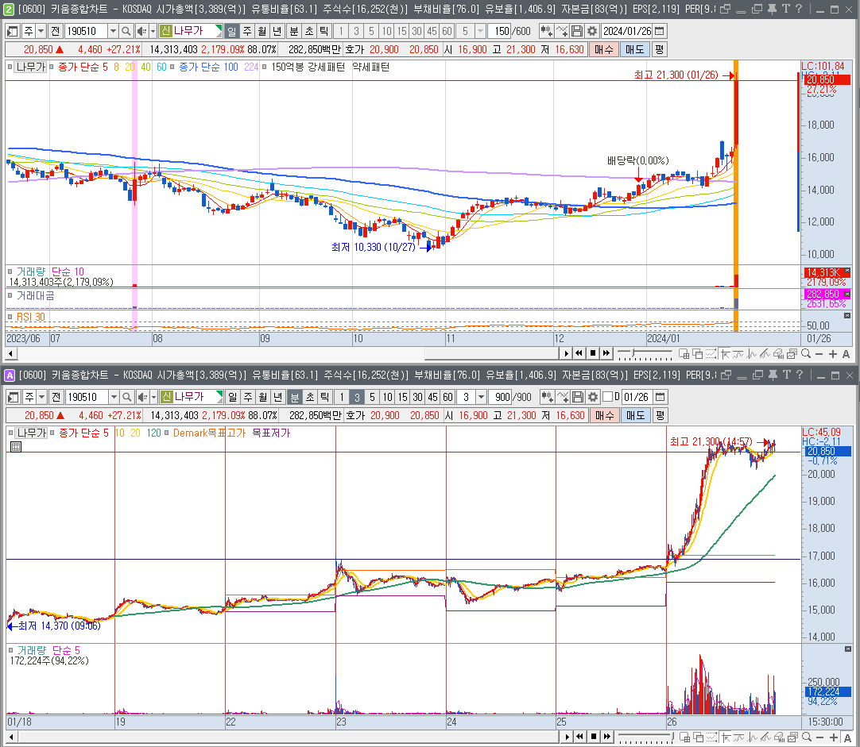This screenshot has width=860, height=747.
Task: Click the 매도 sell button in top chart
Action: [634, 49]
